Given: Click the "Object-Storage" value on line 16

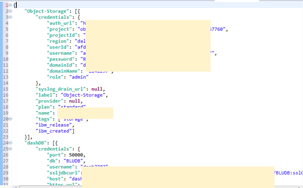Looking at the screenshot, I should [83, 95].
